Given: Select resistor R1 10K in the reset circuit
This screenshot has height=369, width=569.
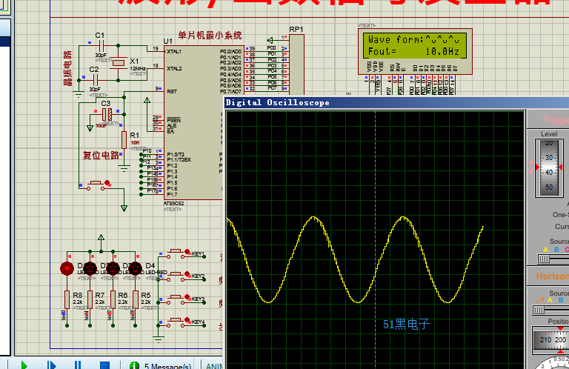Looking at the screenshot, I should pyautogui.click(x=124, y=140).
